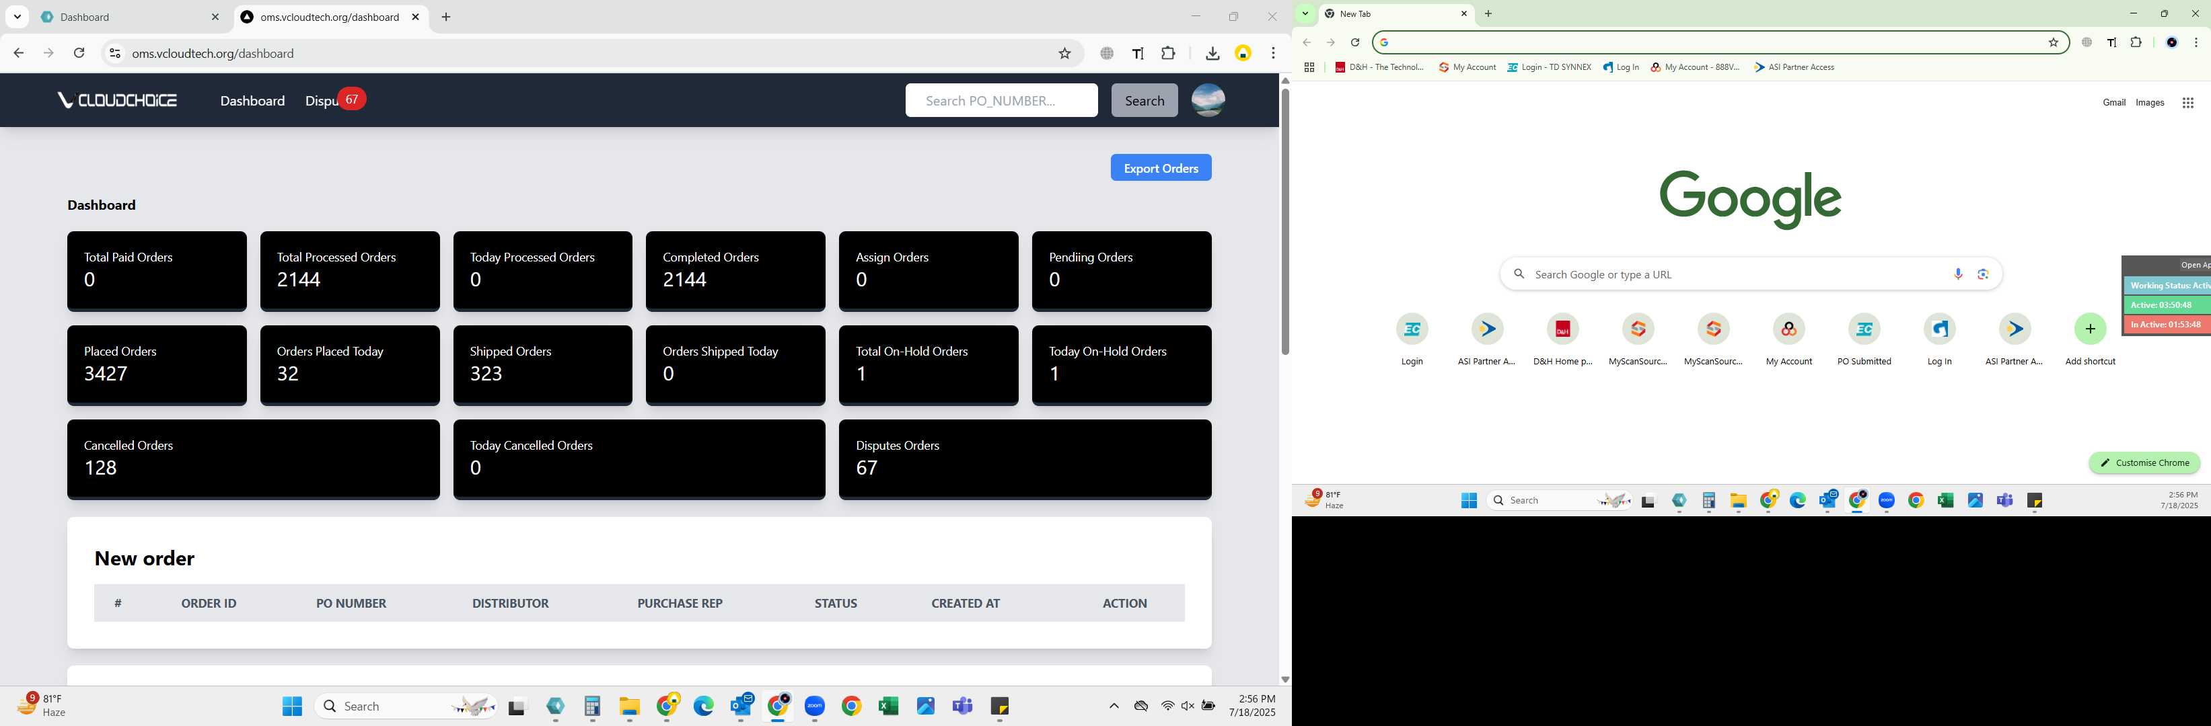Open three-dot Chrome menu in the OMS window
Viewport: 2211px width, 726px height.
[x=1273, y=53]
